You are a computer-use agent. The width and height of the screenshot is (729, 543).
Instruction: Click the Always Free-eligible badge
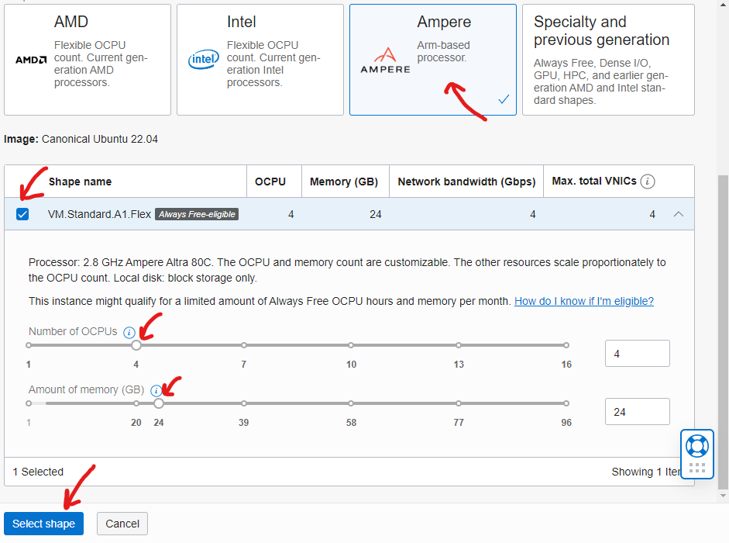click(197, 214)
